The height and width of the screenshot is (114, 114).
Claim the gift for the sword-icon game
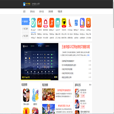[x=83, y=96]
